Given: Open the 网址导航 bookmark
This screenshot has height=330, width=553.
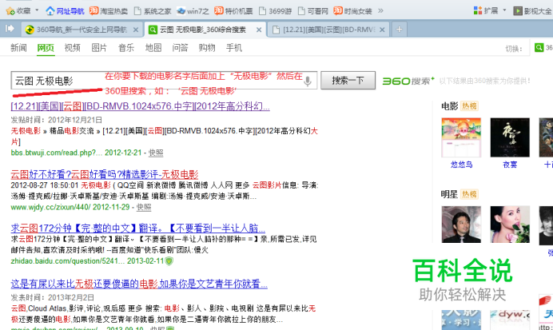Looking at the screenshot, I should point(65,11).
